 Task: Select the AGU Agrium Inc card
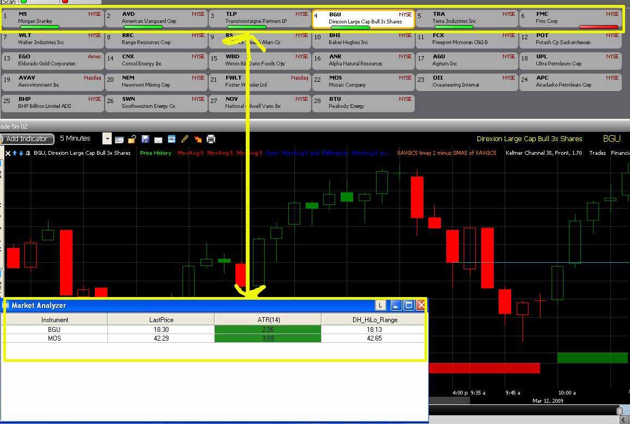tap(467, 60)
